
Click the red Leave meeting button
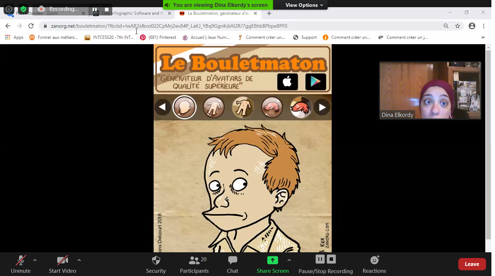point(472,264)
